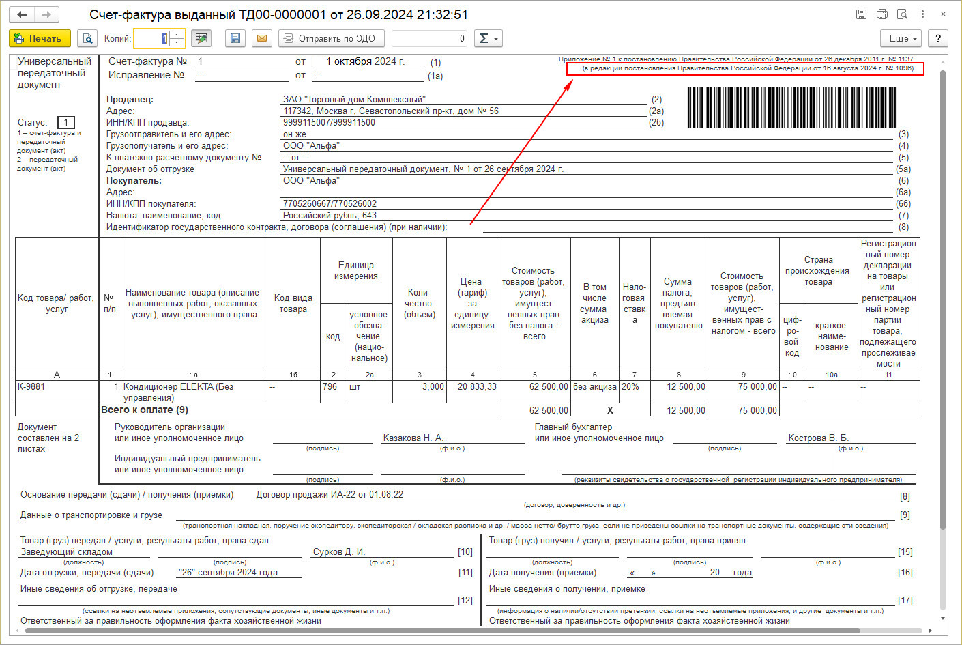This screenshot has width=962, height=645.
Task: Click unit name cell шт
Action: click(369, 392)
